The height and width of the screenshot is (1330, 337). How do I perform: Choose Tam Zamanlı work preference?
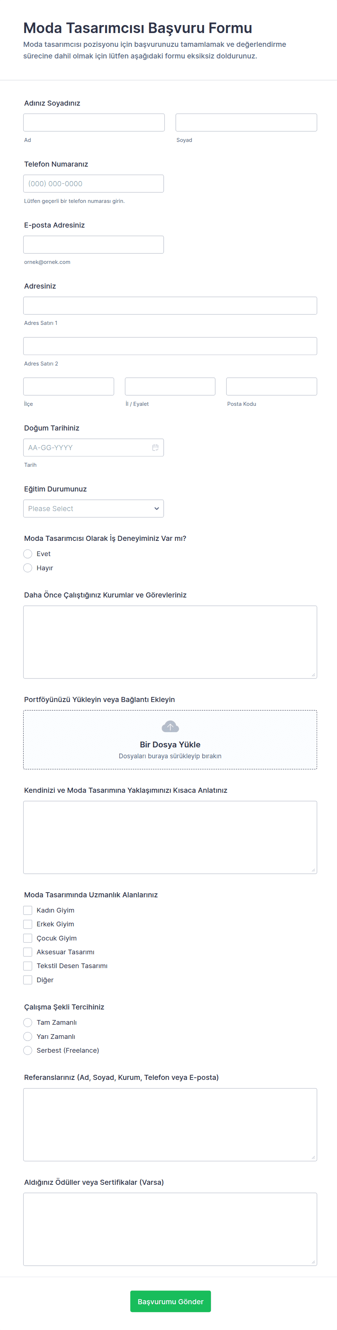28,1022
